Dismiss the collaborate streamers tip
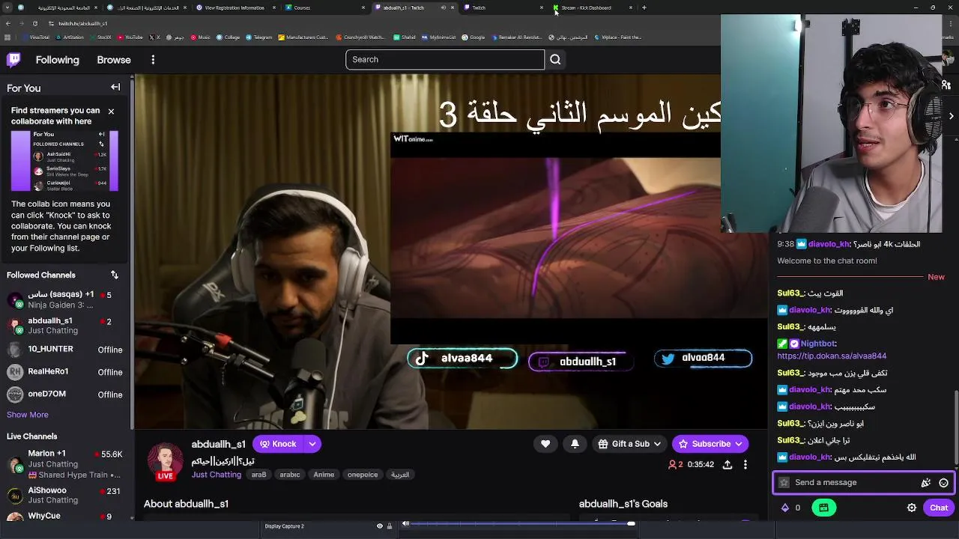This screenshot has height=539, width=959. pos(111,112)
